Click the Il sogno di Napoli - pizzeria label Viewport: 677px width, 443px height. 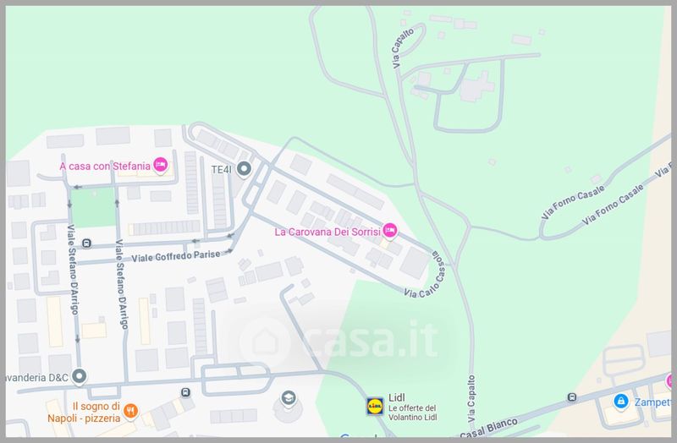pyautogui.click(x=84, y=413)
